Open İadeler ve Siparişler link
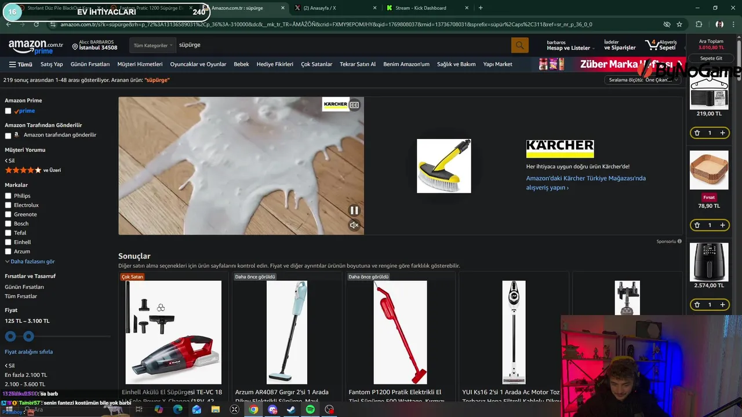The width and height of the screenshot is (742, 417). (x=620, y=45)
